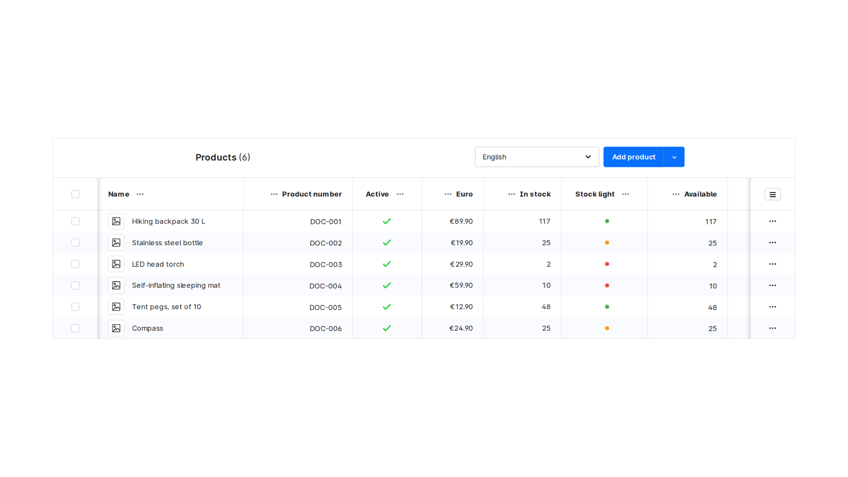Open Name column options dots
Screen dimensions: 848x477
(x=140, y=194)
